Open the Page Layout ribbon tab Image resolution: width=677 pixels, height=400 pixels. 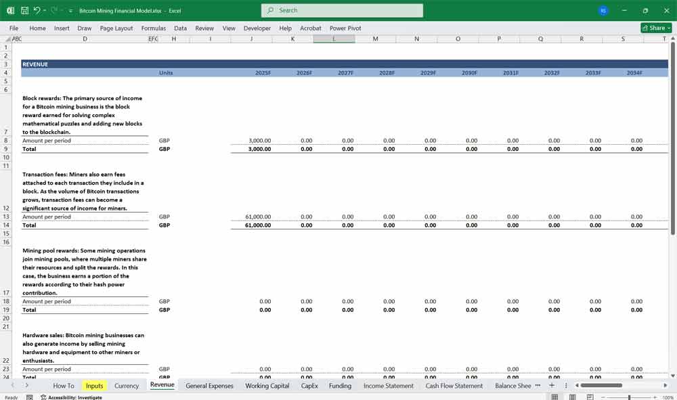[116, 28]
